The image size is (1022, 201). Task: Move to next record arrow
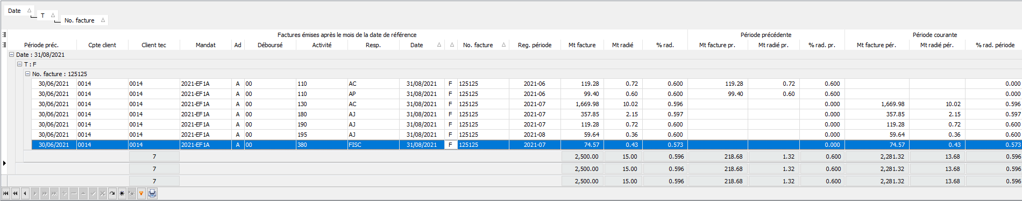tap(35, 193)
